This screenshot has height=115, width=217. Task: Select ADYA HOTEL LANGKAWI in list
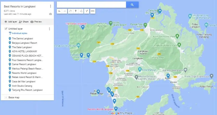coord(24,51)
